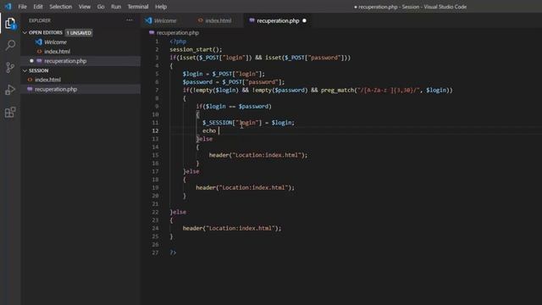
Task: Click the recuperation.php tab PHP icon
Action: (252, 20)
